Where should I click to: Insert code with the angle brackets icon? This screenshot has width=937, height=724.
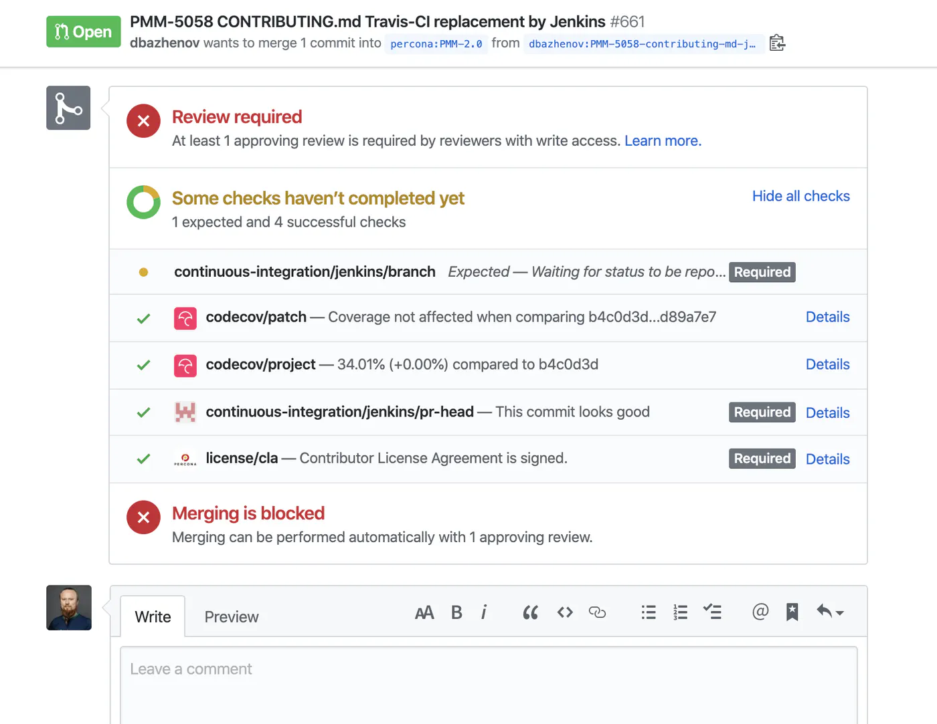(x=565, y=612)
